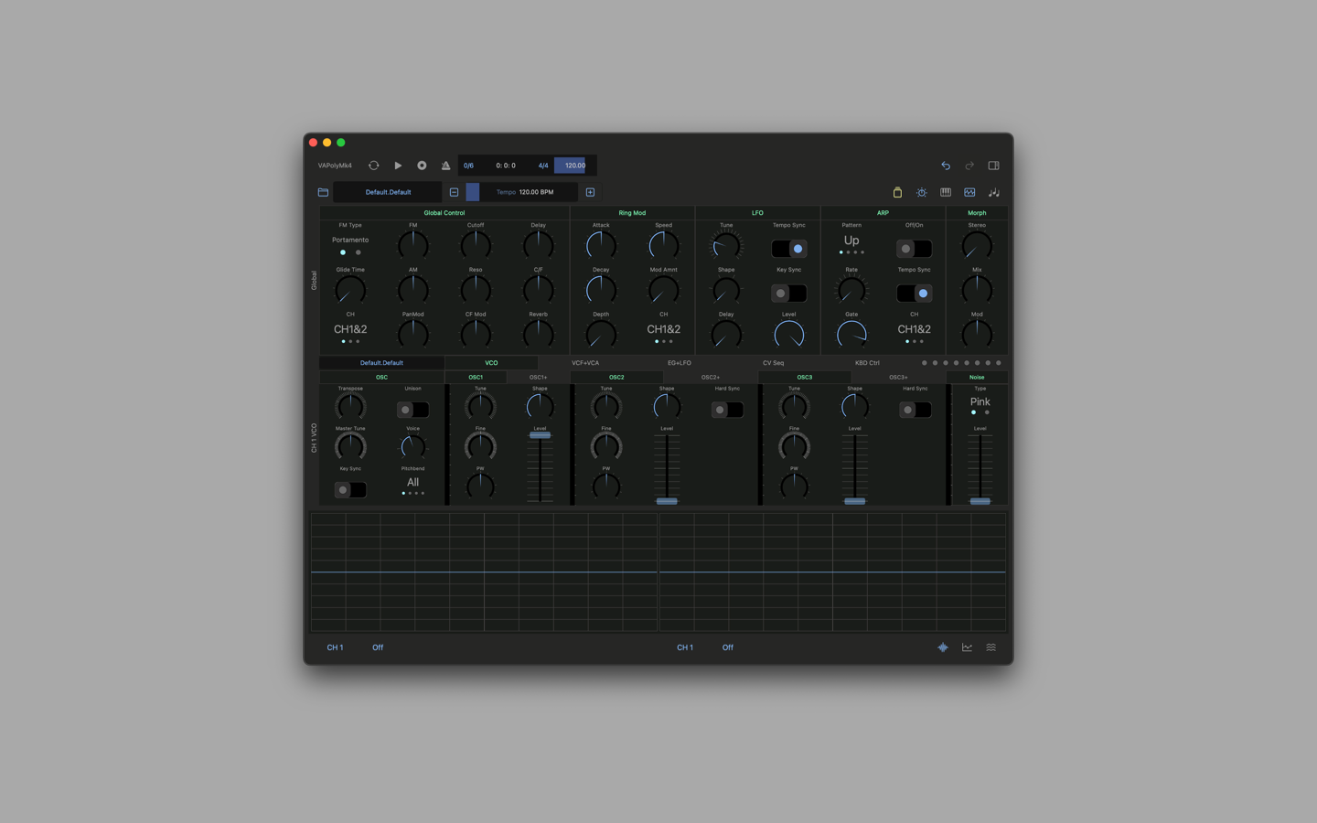
Task: Click the redo arrow icon
Action: coord(969,166)
